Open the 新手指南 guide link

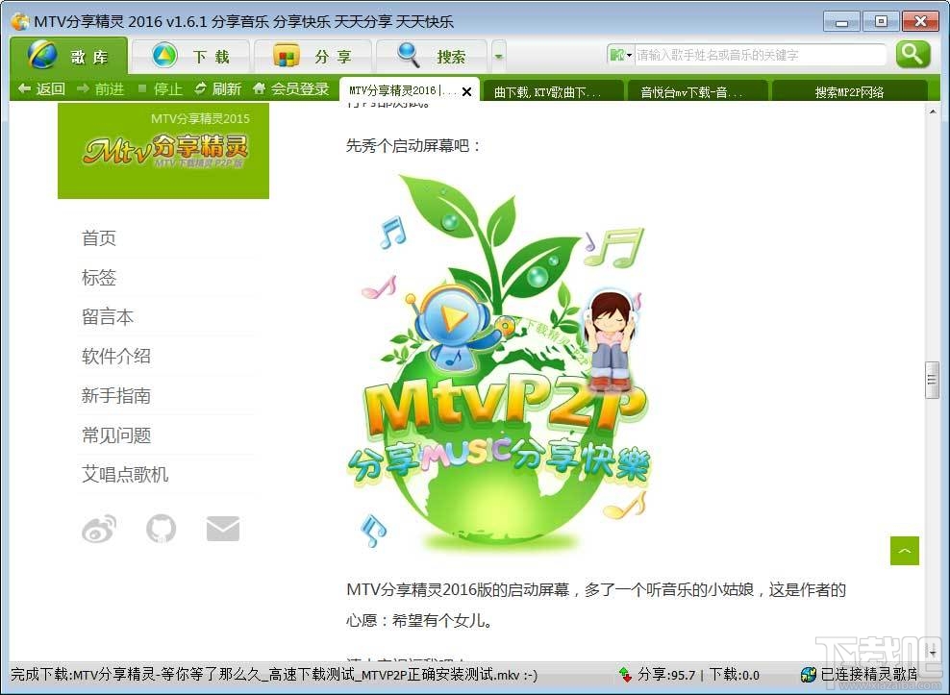[115, 395]
